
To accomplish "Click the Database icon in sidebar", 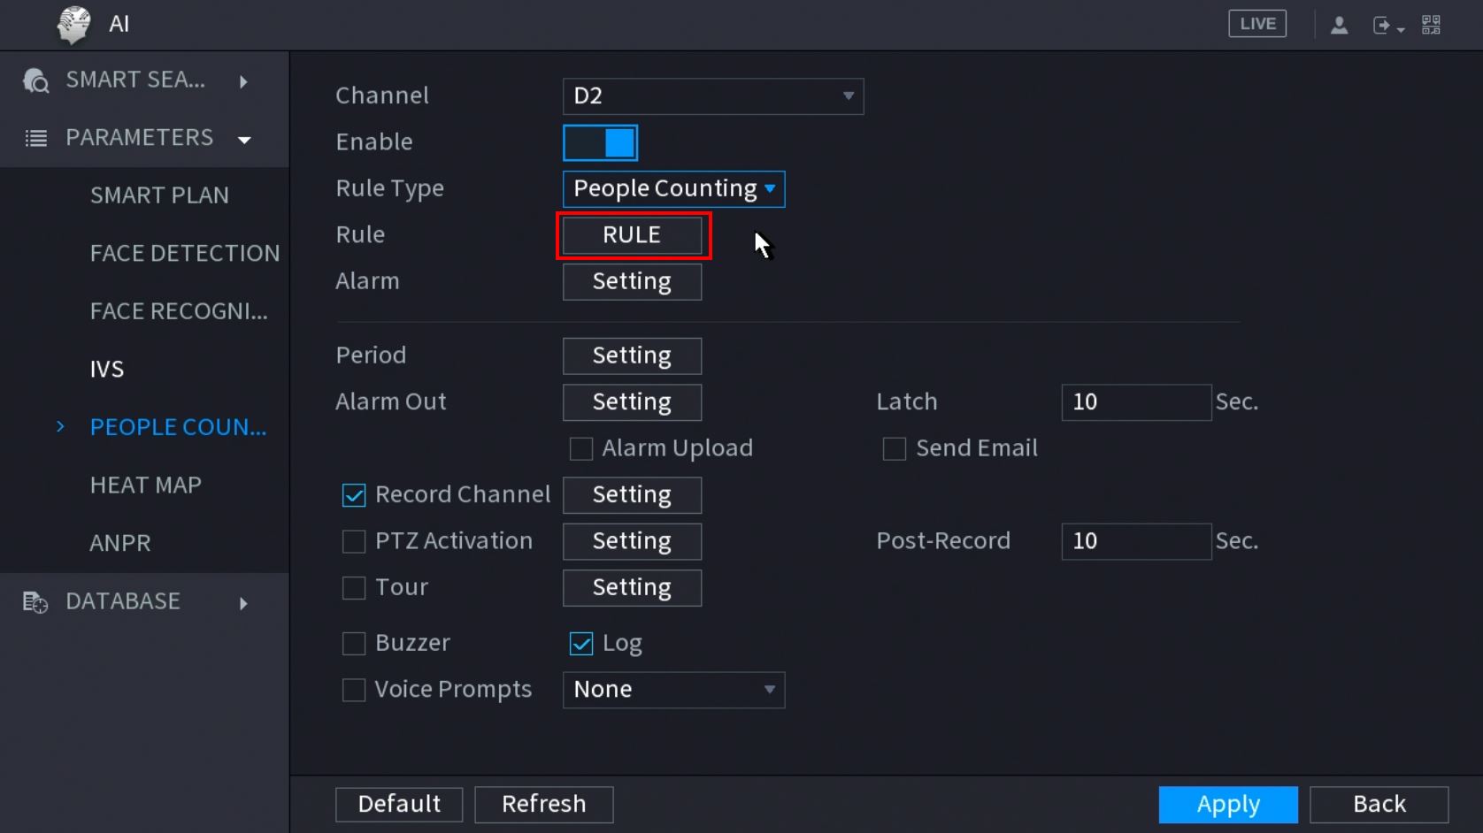I will (35, 602).
